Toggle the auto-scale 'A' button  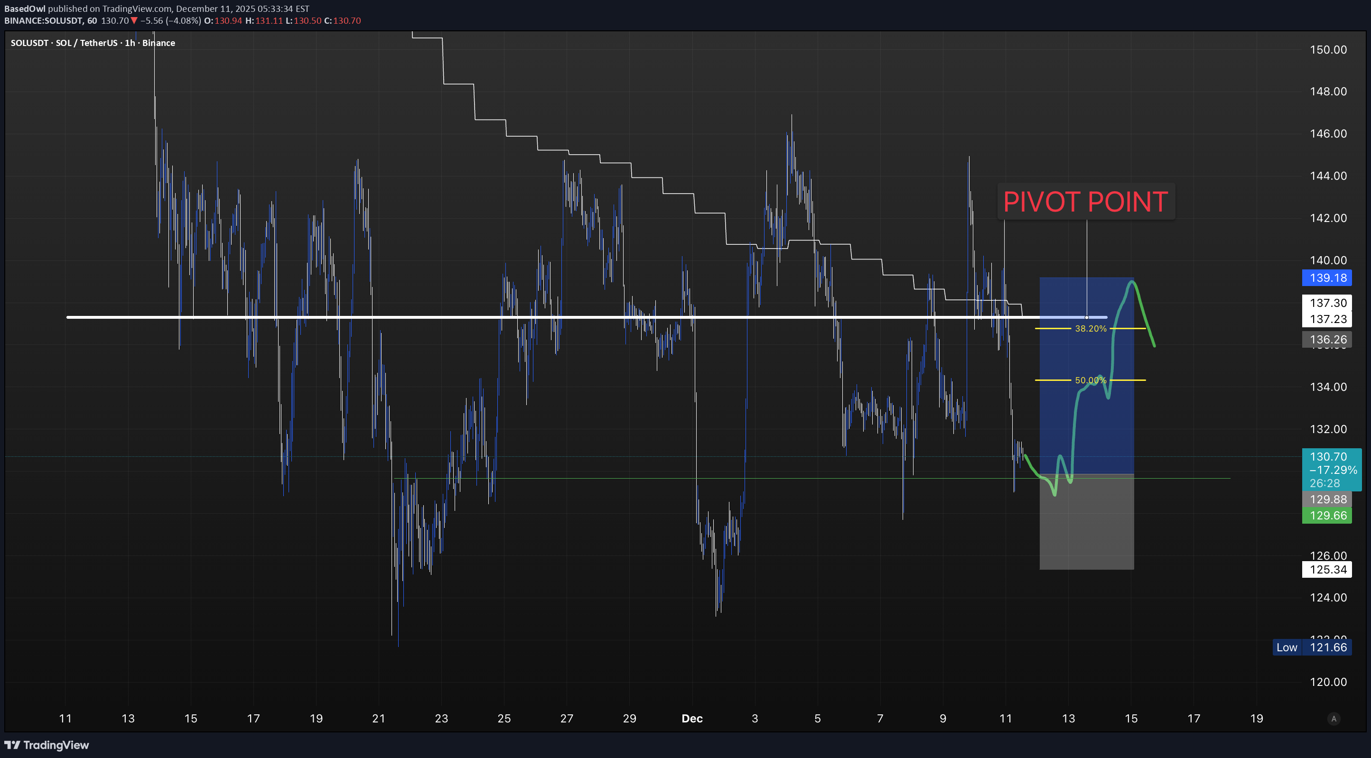1333,719
